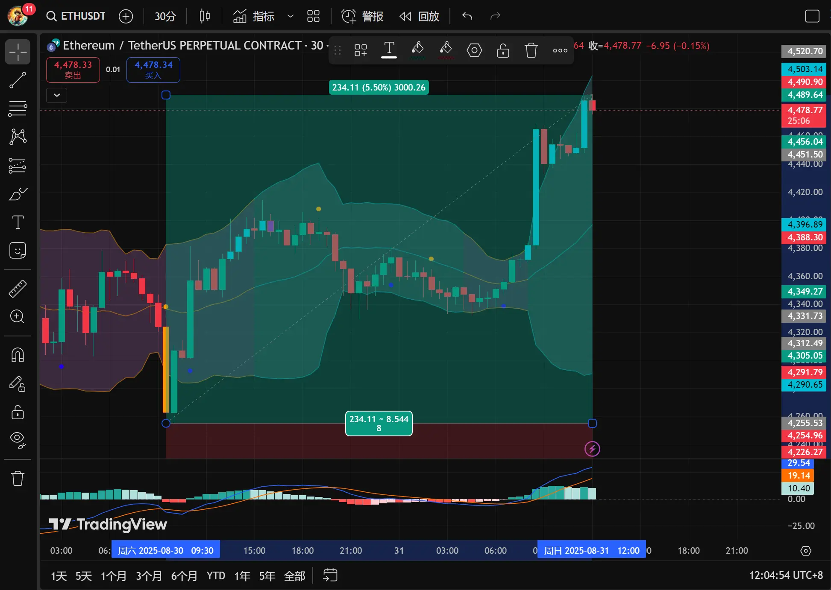The height and width of the screenshot is (590, 831).
Task: Activate the zoom-in magnifier tool
Action: [18, 316]
